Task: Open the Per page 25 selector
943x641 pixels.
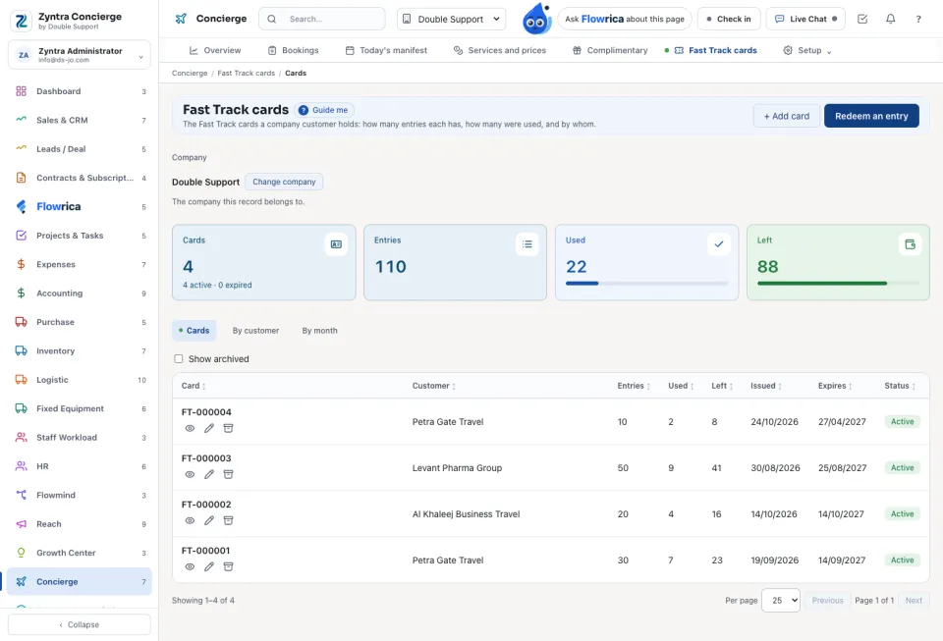Action: [781, 600]
